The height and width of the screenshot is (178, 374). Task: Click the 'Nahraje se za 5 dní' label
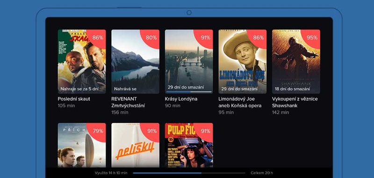(79, 89)
